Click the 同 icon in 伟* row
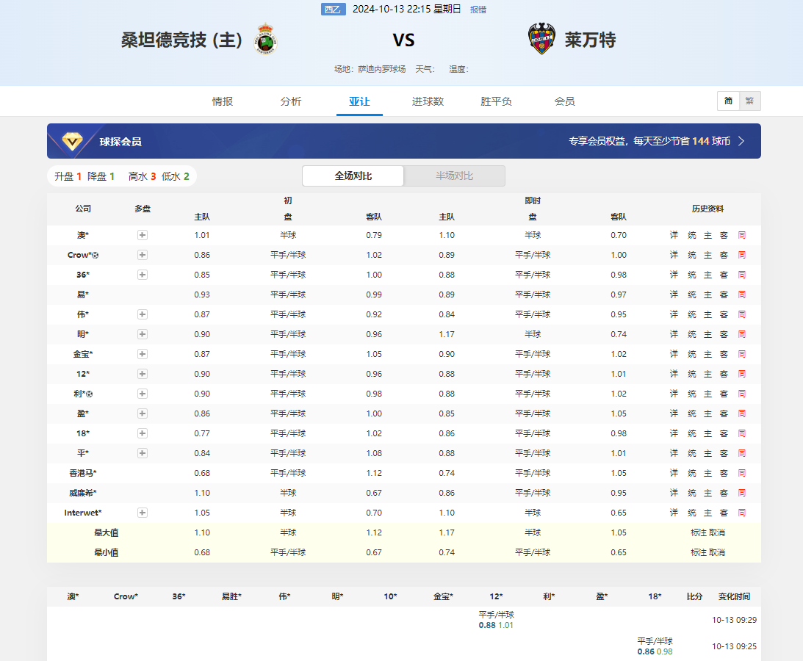803x661 pixels. point(741,314)
